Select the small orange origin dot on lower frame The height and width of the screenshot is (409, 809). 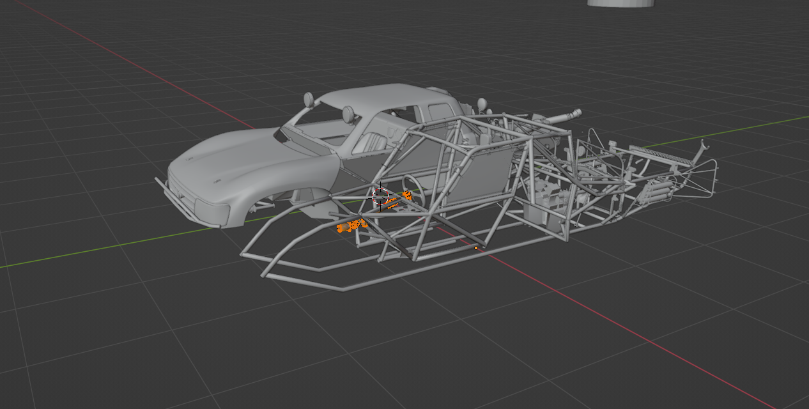(x=476, y=247)
